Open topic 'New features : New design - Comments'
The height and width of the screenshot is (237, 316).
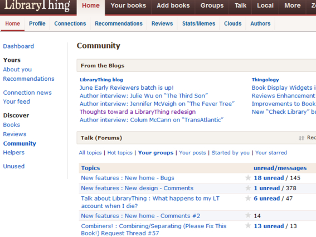(137, 188)
